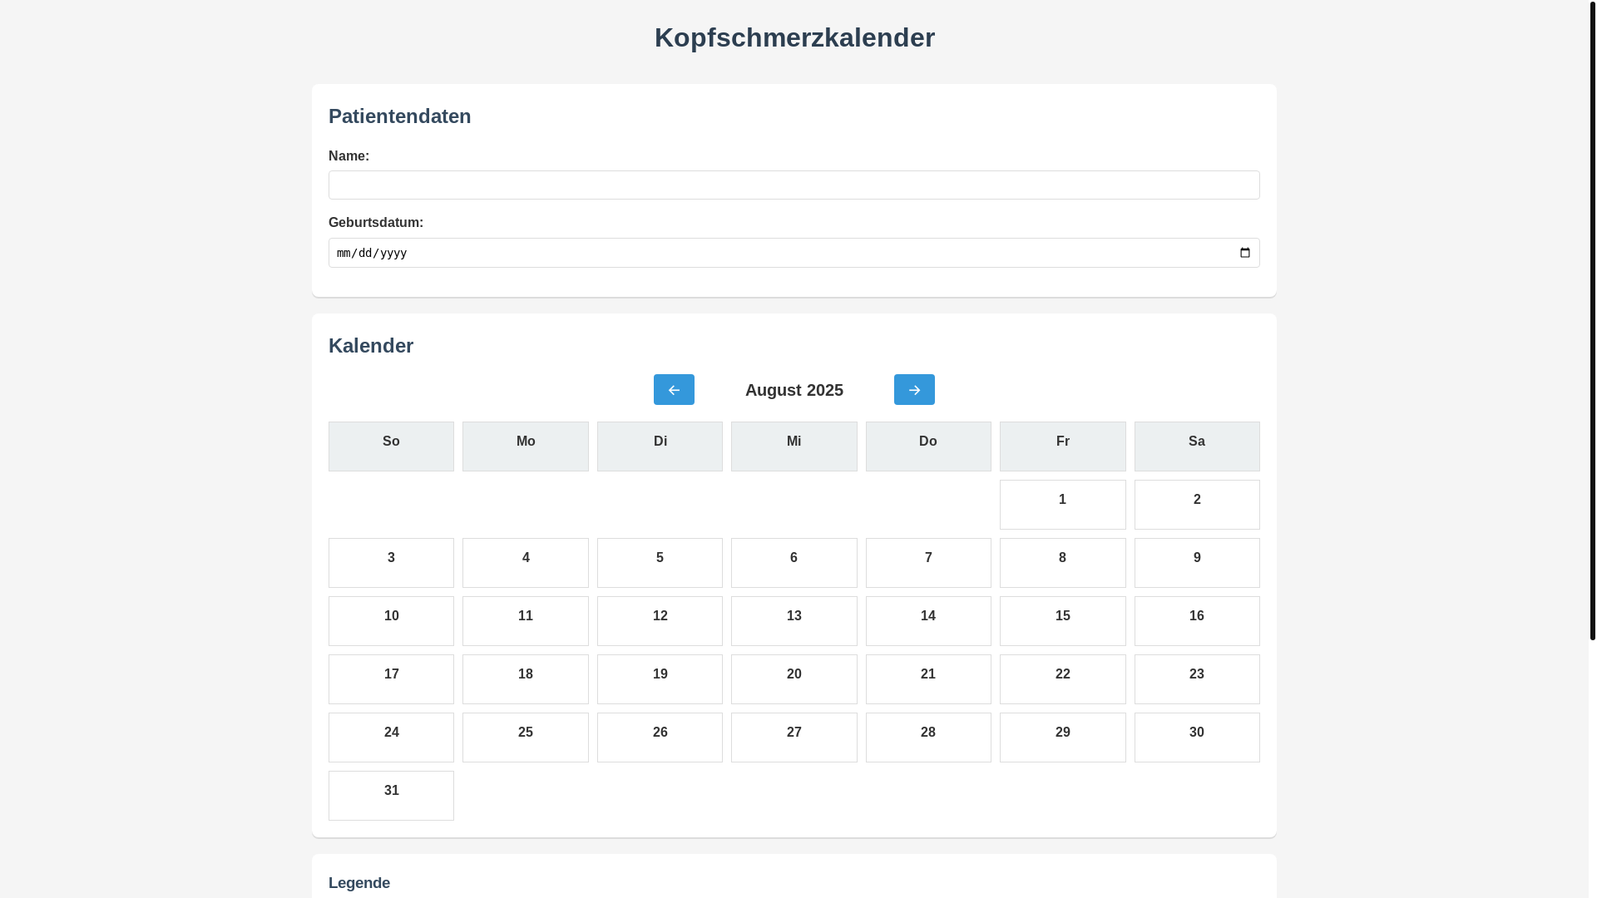Click the Mi weekday header
The image size is (1597, 898).
coord(794,447)
